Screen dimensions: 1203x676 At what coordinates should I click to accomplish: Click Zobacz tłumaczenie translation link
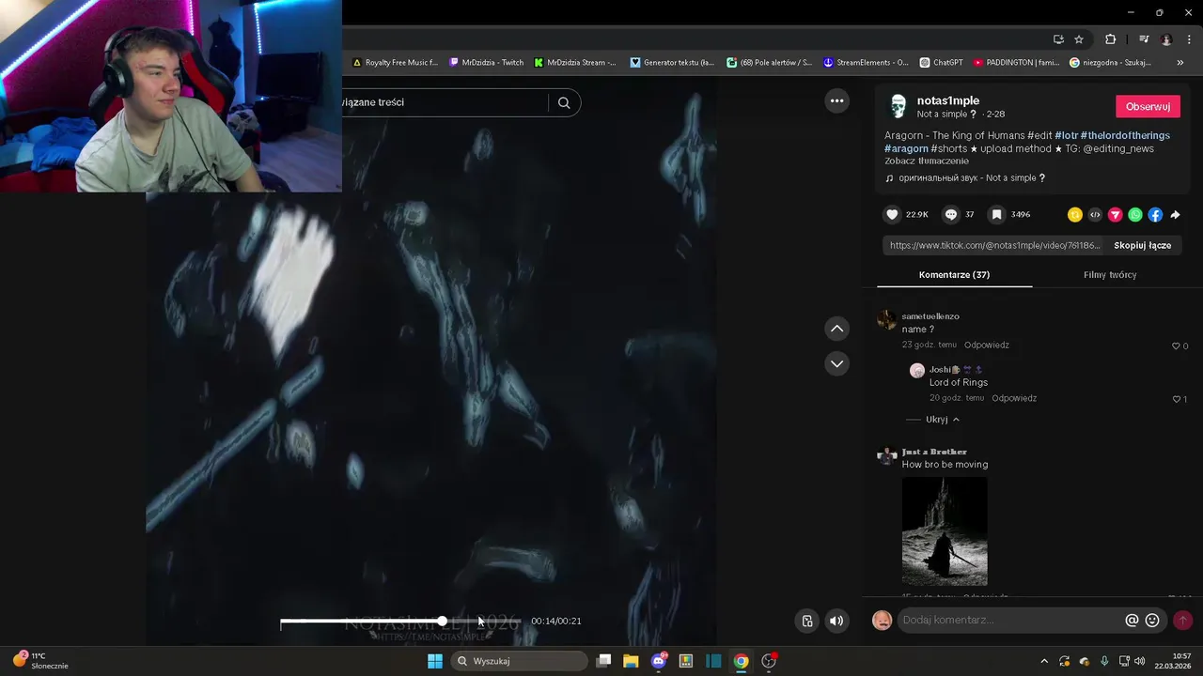pos(927,161)
